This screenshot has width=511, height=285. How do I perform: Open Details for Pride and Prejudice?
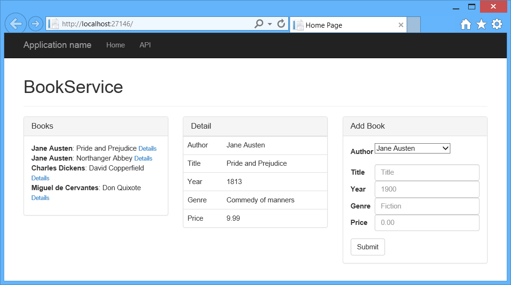pos(147,148)
